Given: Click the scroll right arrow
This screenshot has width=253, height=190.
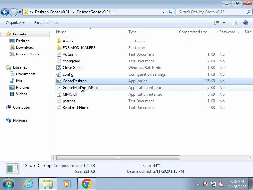Looking at the screenshot, I should coord(250,158).
